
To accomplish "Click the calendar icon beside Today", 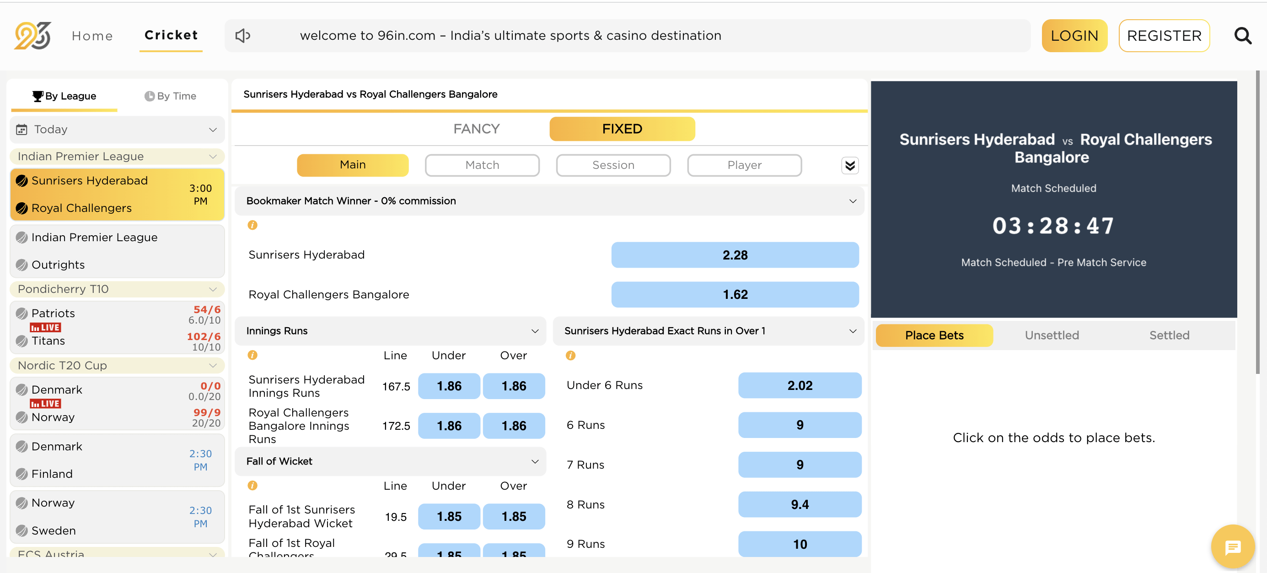I will 21,130.
